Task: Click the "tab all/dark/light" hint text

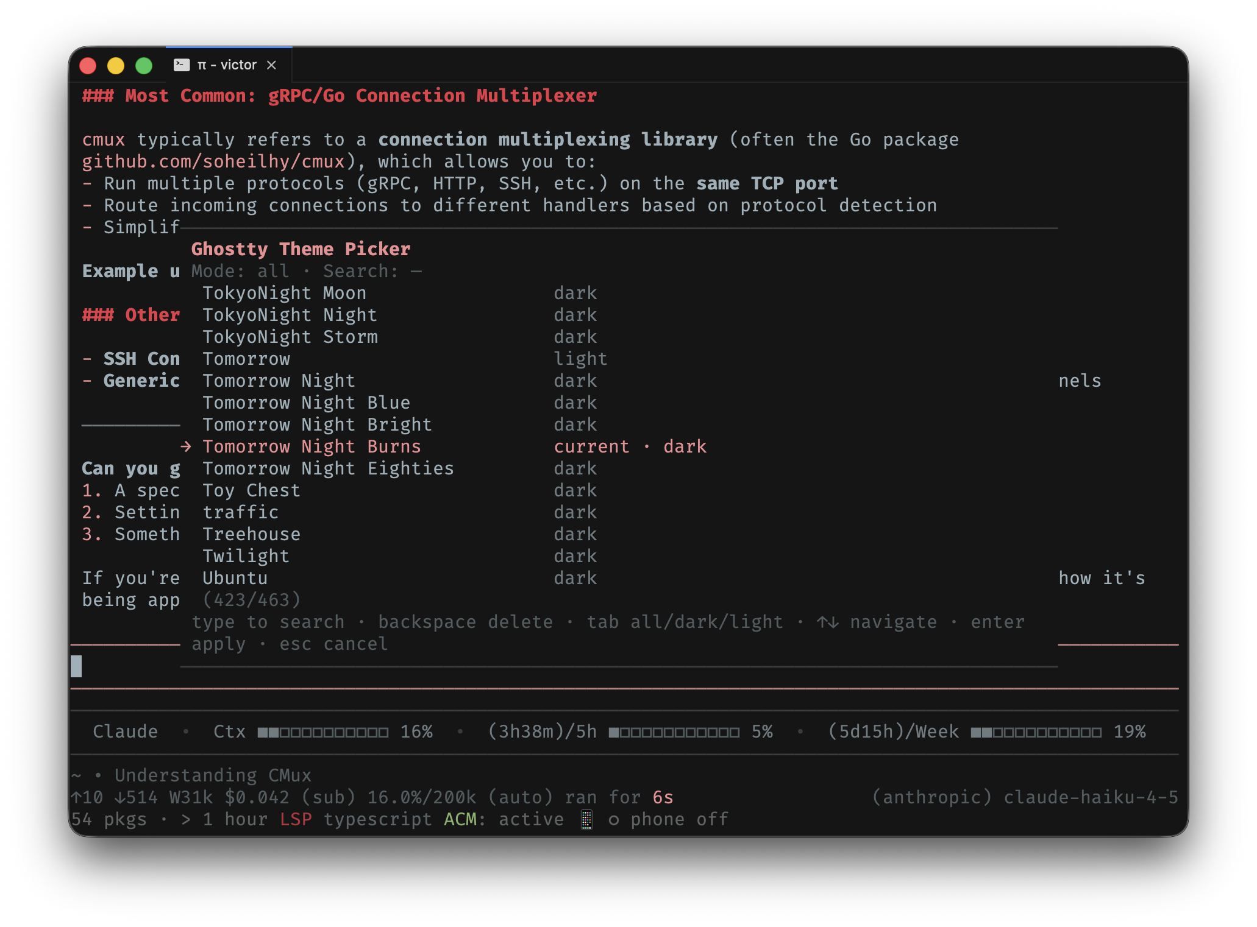Action: (x=685, y=622)
